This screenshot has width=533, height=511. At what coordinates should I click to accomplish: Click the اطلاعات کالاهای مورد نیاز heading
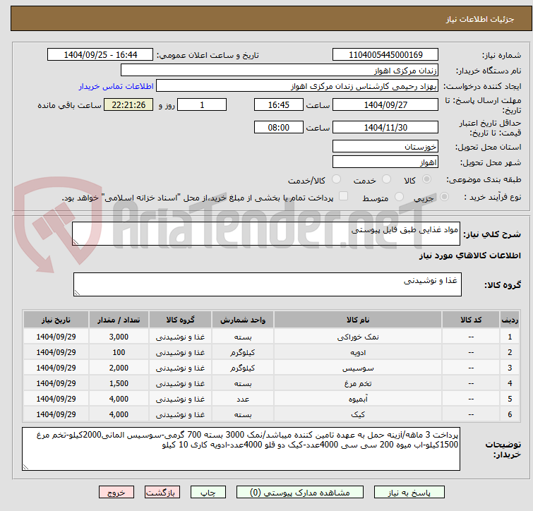click(x=469, y=255)
